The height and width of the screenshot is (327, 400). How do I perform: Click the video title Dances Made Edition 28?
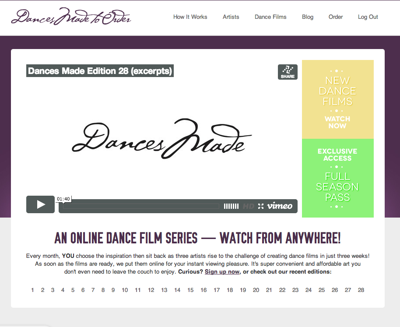[x=100, y=70]
